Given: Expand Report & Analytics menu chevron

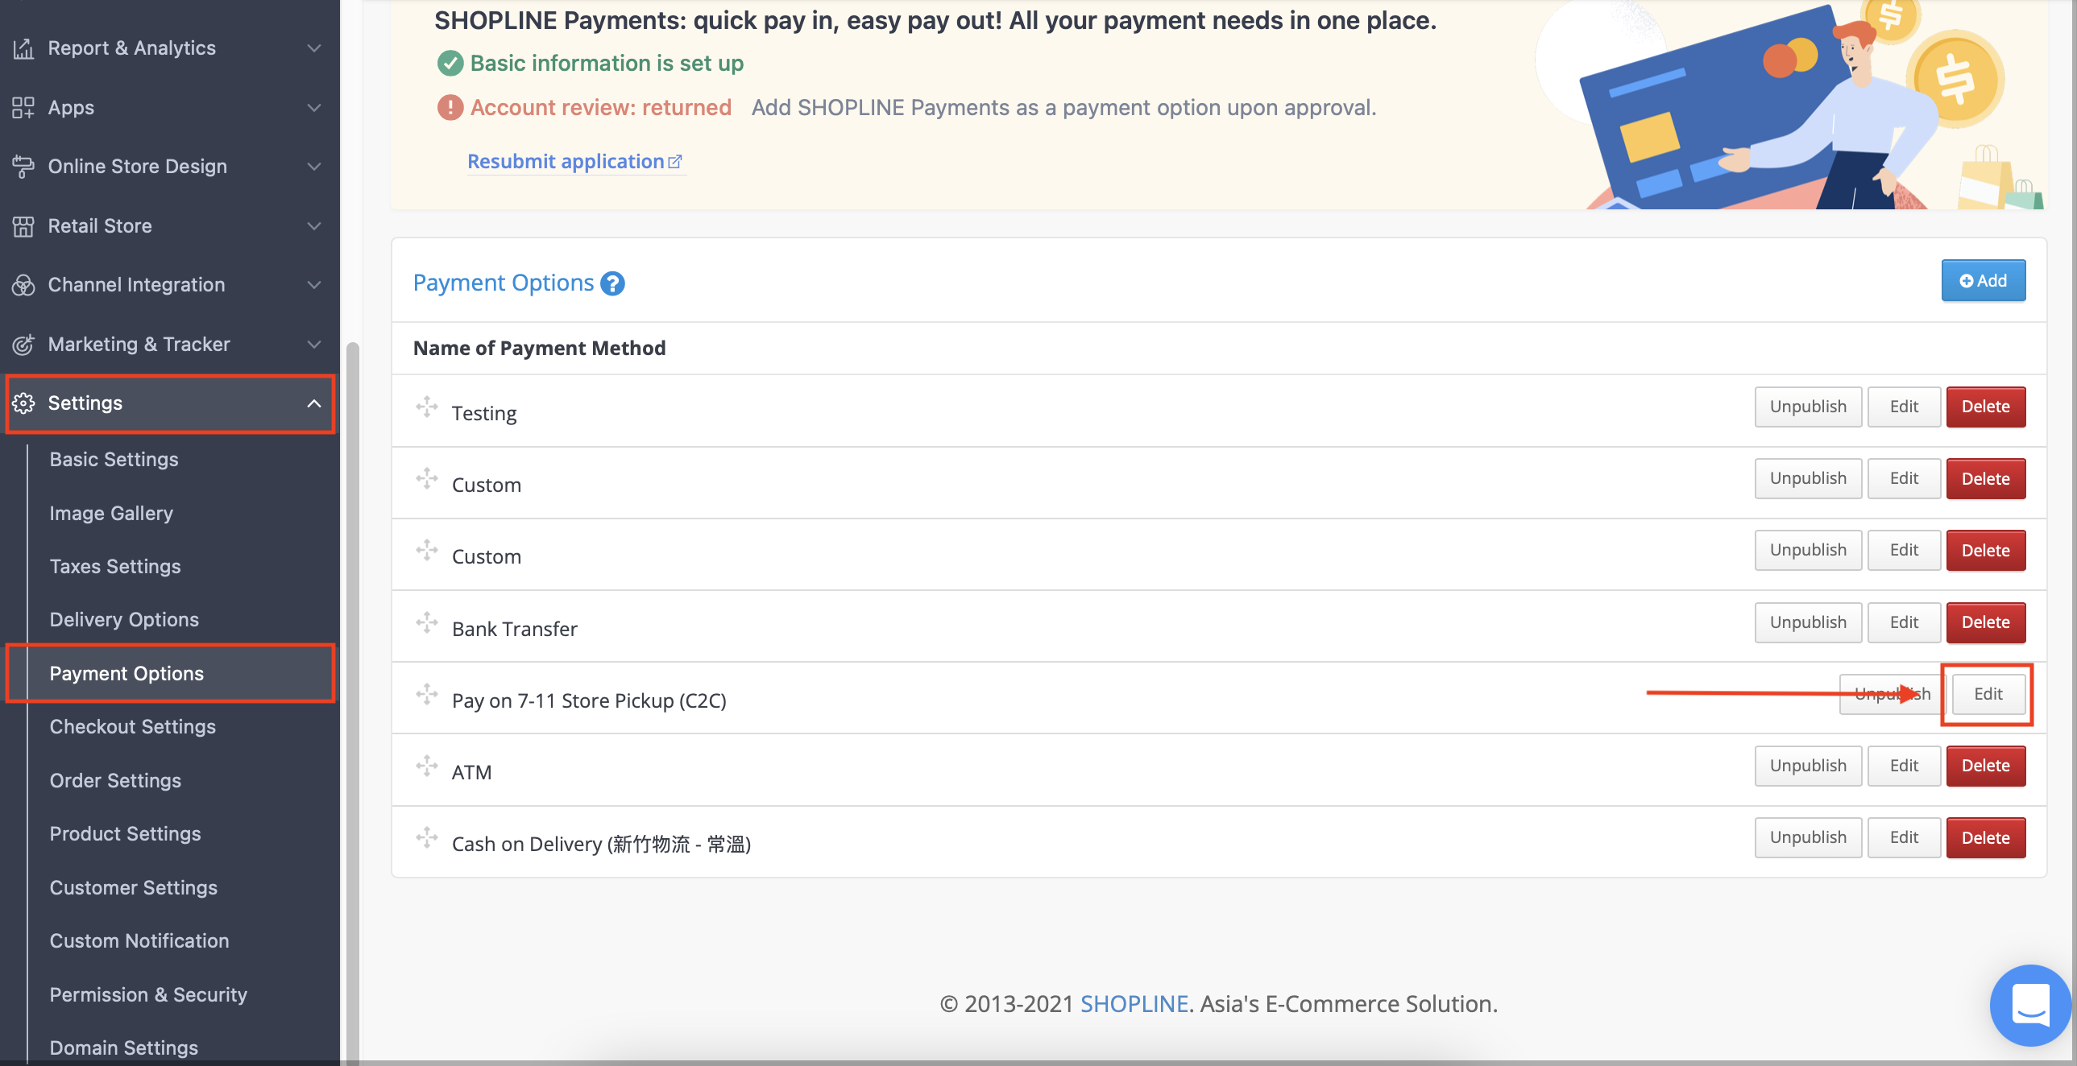Looking at the screenshot, I should [x=314, y=48].
